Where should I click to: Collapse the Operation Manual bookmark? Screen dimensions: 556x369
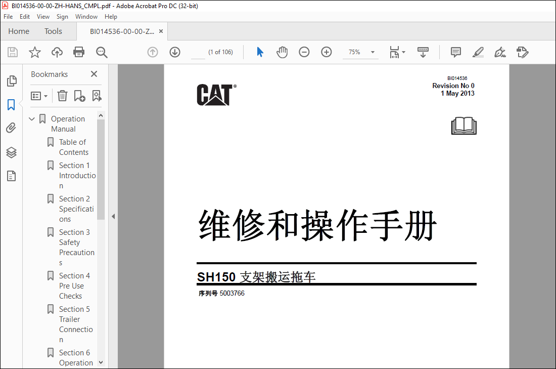pos(31,119)
